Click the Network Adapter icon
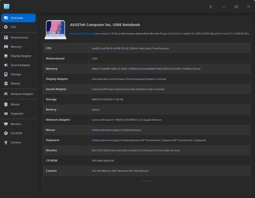The image size is (255, 198). (6, 94)
